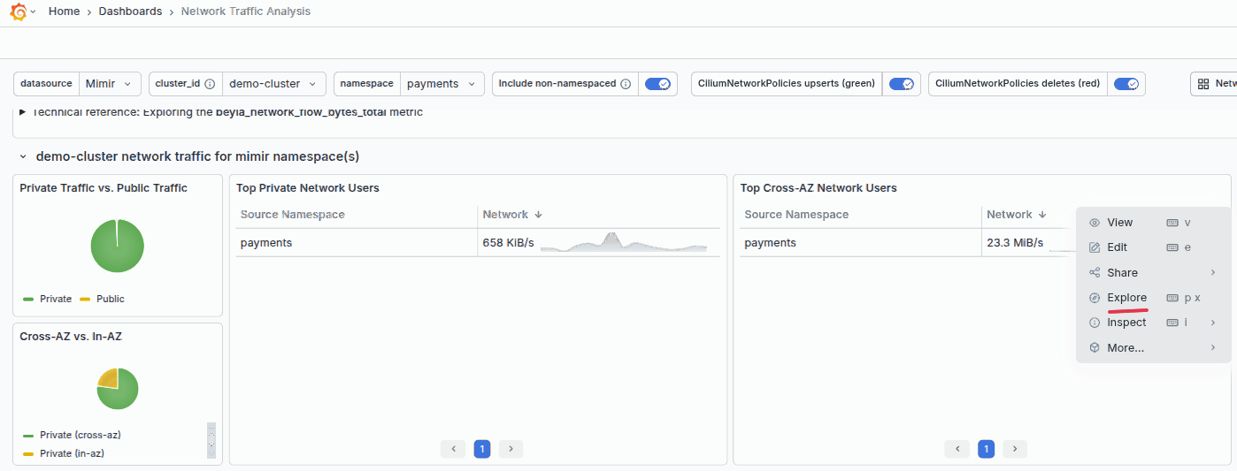Sort Cross-AZ panel by Source Namespace header
The height and width of the screenshot is (471, 1237).
[x=796, y=215]
